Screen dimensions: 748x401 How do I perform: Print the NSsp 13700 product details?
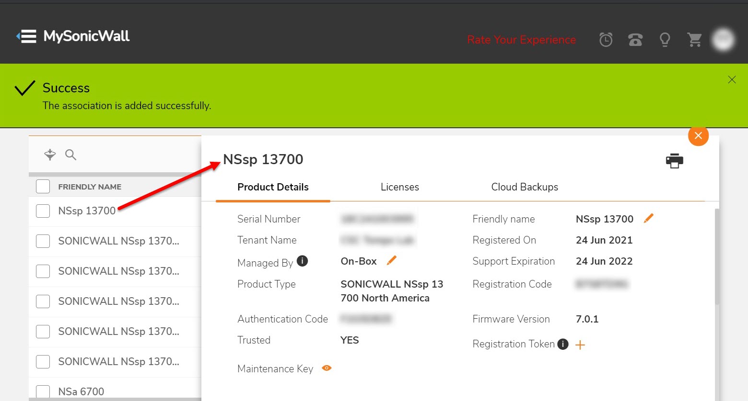point(674,161)
